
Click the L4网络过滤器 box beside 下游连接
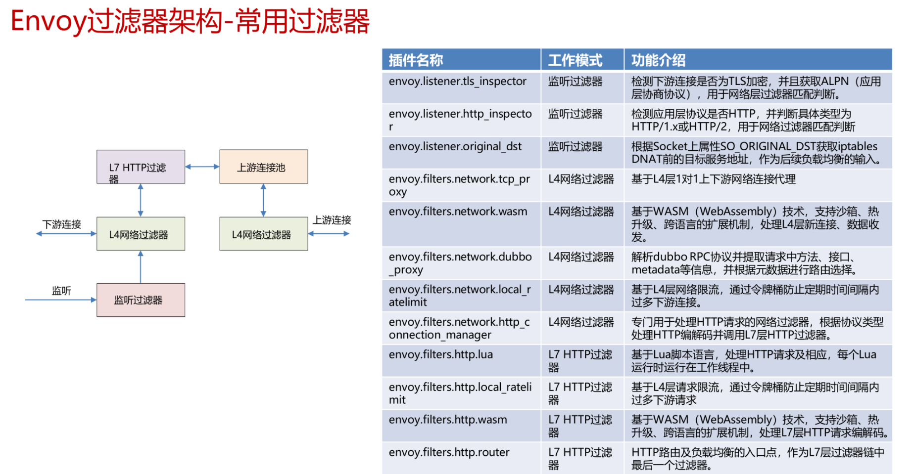(x=141, y=234)
